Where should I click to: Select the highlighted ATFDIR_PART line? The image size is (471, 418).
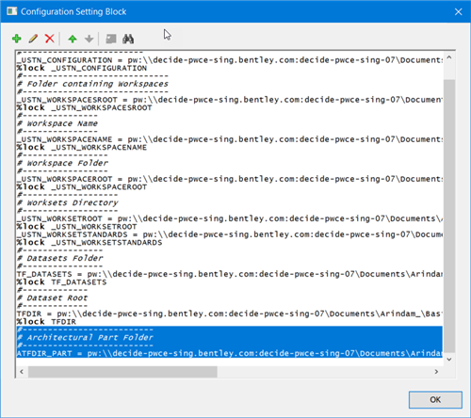230,353
